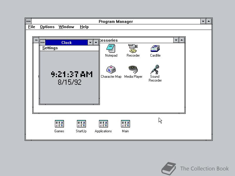
Task: Select the Cardfile icon
Action: pyautogui.click(x=155, y=48)
